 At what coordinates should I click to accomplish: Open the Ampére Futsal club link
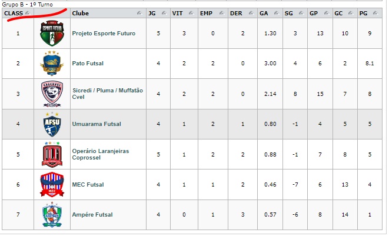tap(92, 215)
